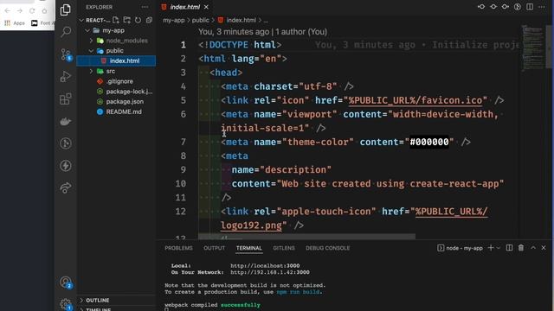Create a new folder in Explorer
Screen dimensions: 554x311
[127, 20]
